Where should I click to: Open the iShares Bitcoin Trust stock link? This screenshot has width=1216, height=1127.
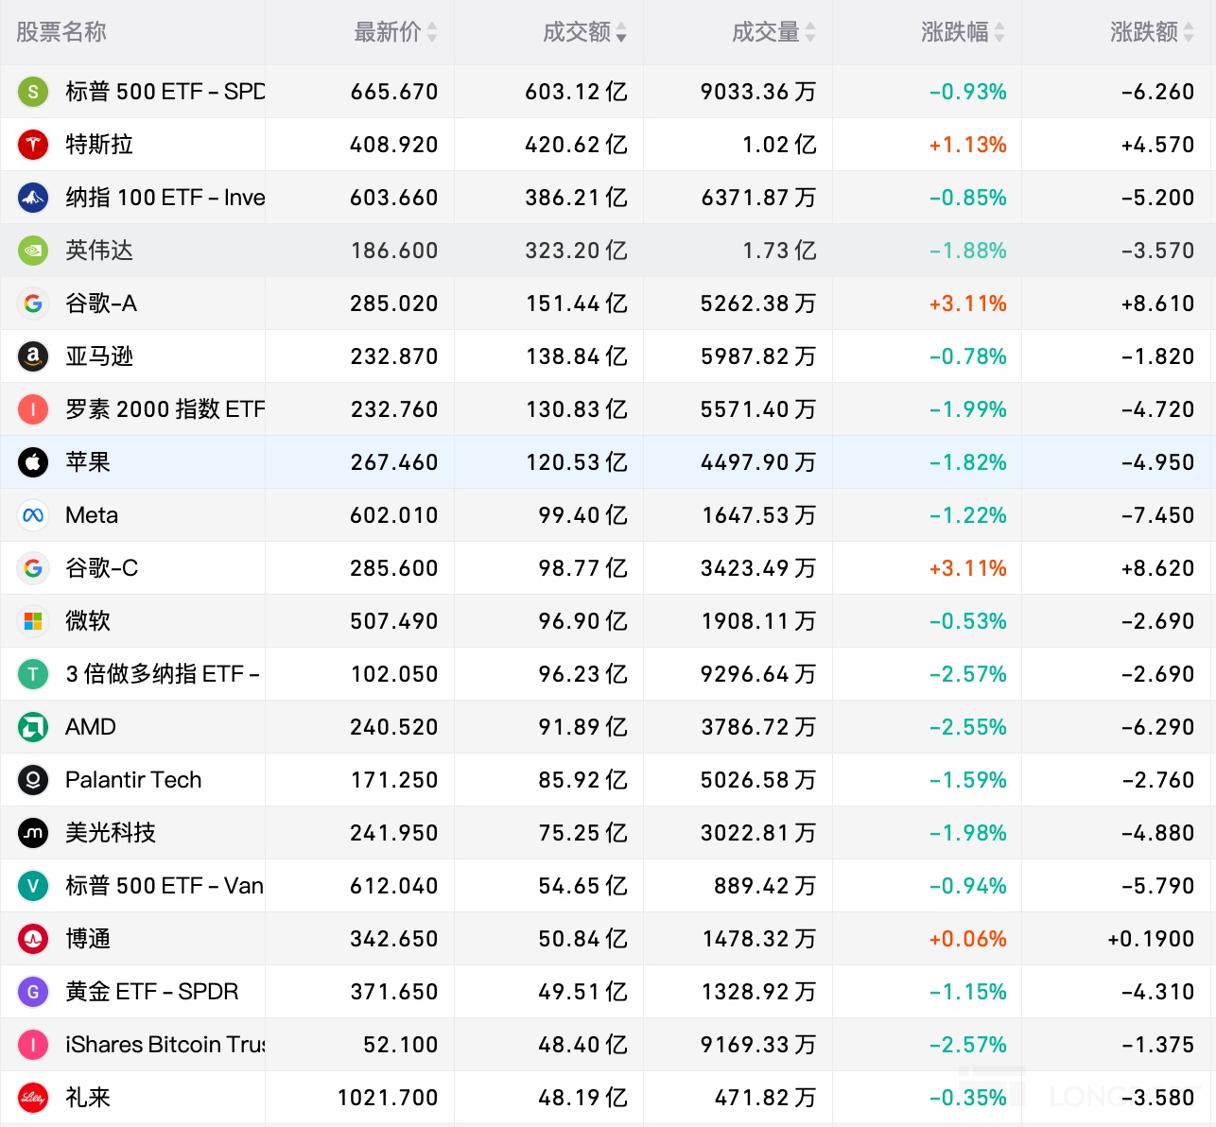tap(165, 1045)
